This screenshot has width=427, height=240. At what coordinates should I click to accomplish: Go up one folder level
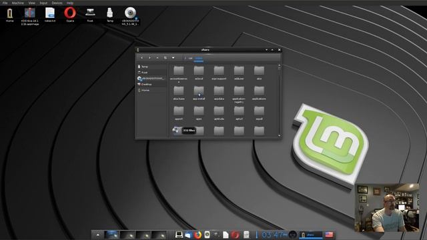click(157, 58)
